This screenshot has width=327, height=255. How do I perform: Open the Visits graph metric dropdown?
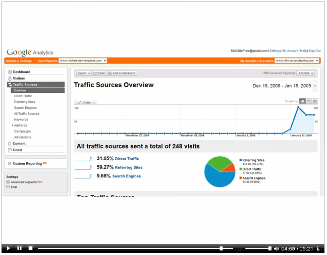pos(85,102)
